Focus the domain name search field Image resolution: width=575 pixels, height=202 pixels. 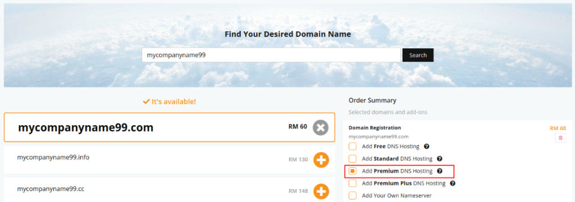tap(271, 55)
